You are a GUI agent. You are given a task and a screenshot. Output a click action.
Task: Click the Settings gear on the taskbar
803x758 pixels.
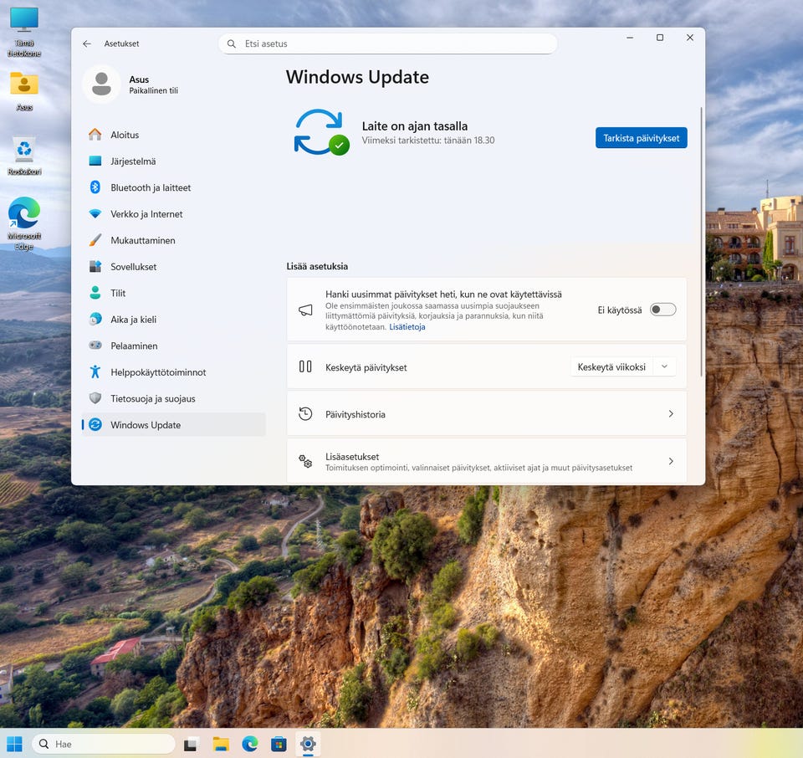308,744
